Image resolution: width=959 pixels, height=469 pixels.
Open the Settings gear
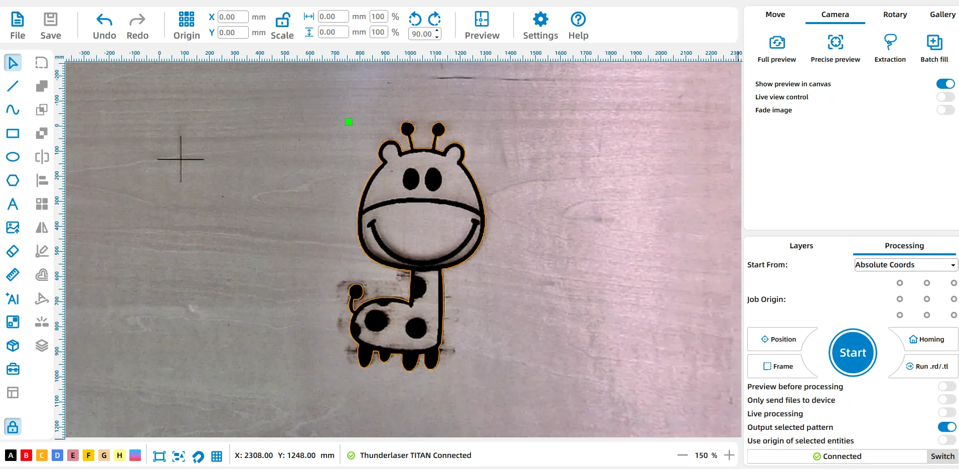540,20
